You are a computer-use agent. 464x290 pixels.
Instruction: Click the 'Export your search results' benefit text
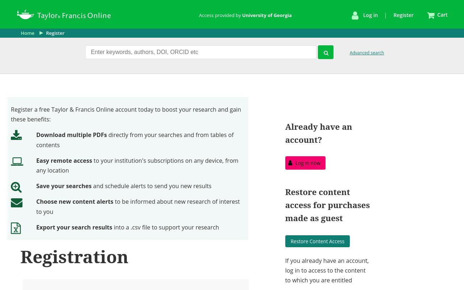[x=128, y=227]
